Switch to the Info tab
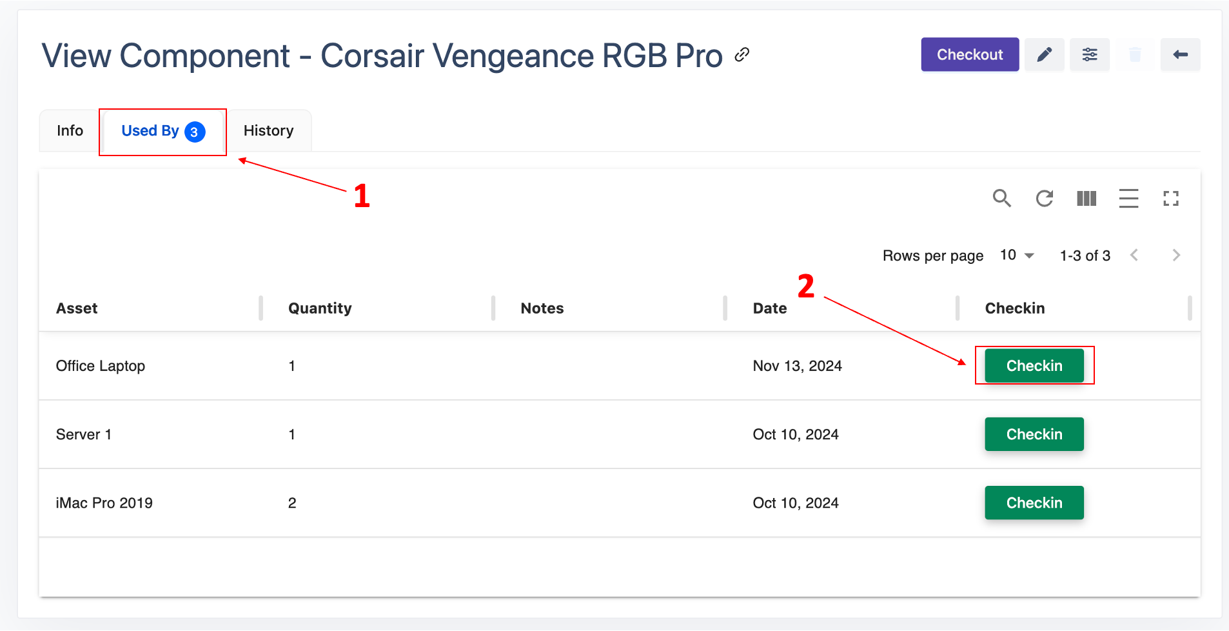 [70, 131]
